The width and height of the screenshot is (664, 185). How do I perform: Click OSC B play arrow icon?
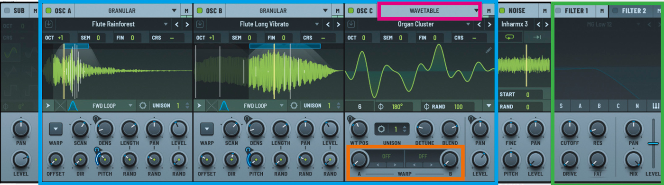point(199,105)
